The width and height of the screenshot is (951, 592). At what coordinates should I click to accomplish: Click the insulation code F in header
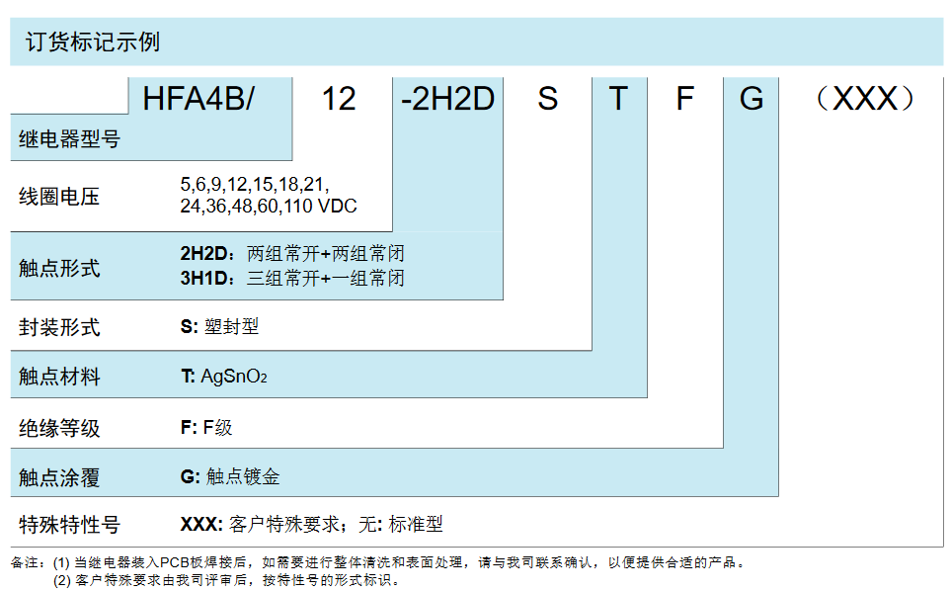coord(684,99)
